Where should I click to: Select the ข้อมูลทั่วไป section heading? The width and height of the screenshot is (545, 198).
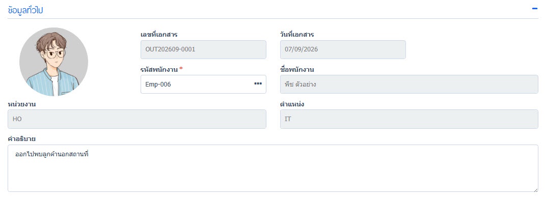25,10
